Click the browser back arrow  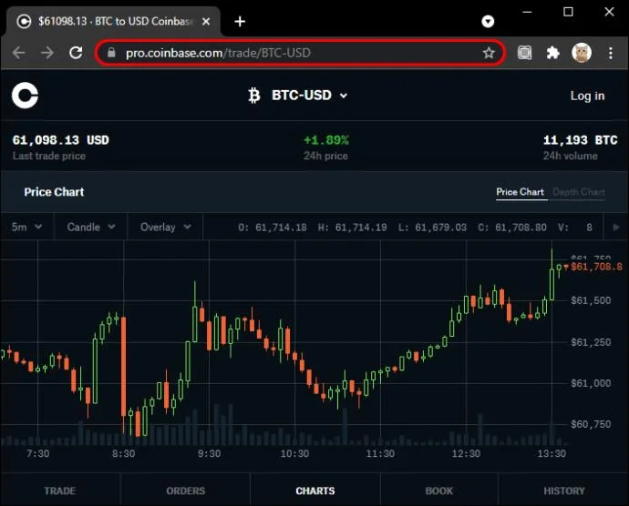(18, 53)
